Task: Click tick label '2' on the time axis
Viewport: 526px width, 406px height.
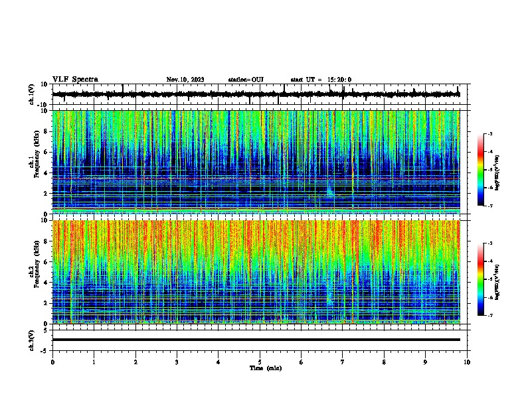Action: pos(135,362)
